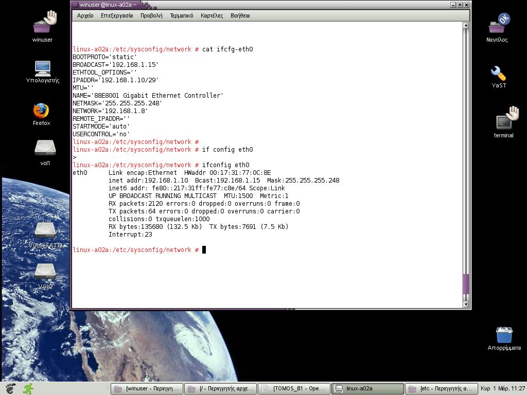Click the BOOTPROTO='static' line
Screen dimensions: 527x395
tap(105, 57)
